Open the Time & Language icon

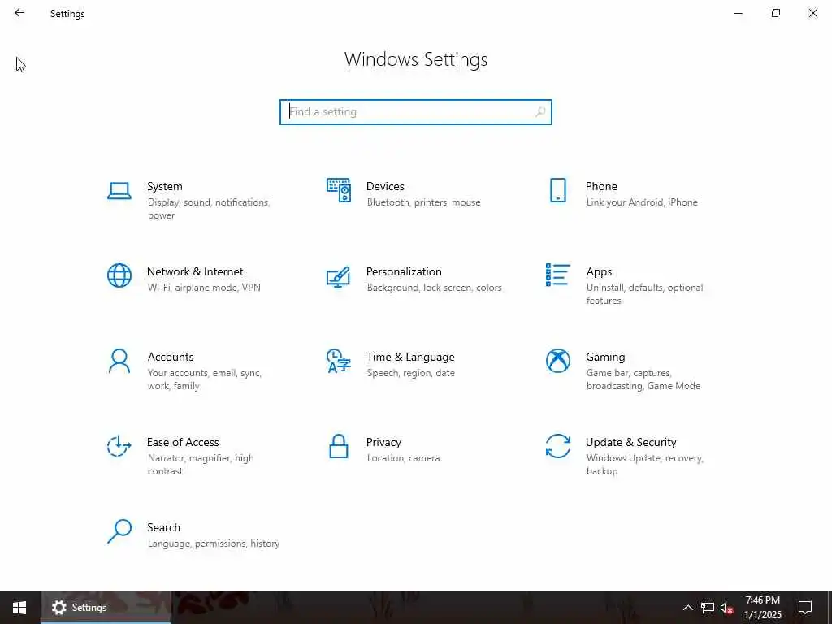point(339,361)
